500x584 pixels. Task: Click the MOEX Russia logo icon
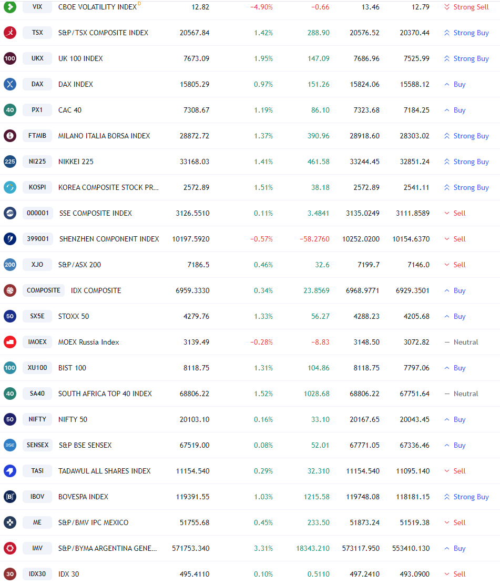[x=10, y=342]
